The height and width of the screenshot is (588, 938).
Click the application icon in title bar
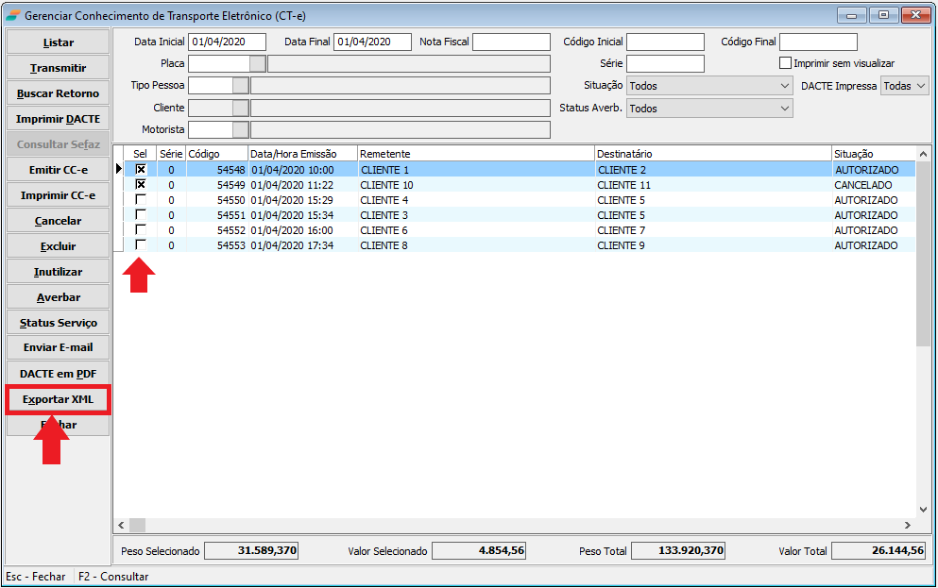(x=11, y=16)
